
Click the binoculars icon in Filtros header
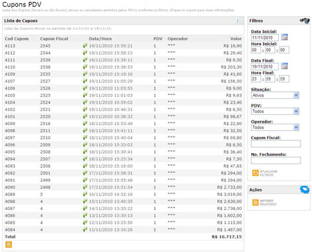(305, 21)
